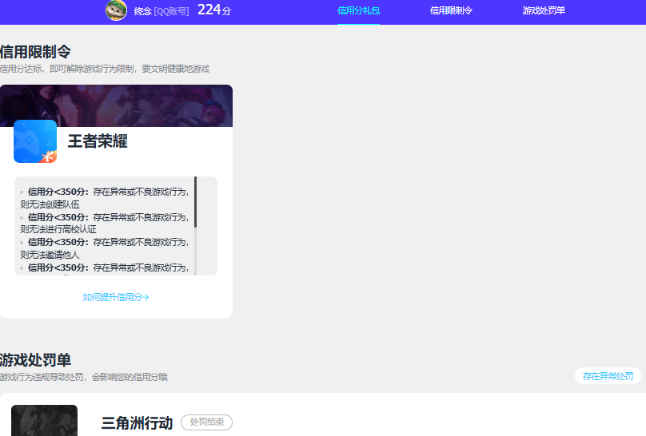Click the 王者荣耀 card banner image
This screenshot has width=646, height=436.
[116, 105]
